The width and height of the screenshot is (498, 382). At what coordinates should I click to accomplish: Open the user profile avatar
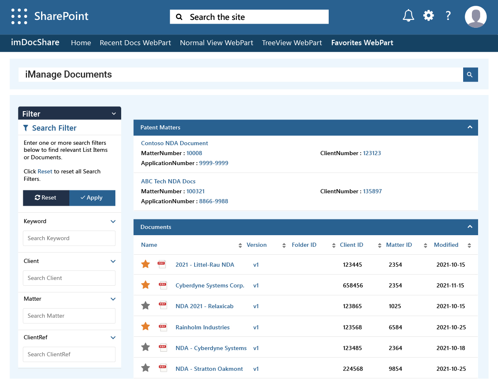pyautogui.click(x=476, y=17)
